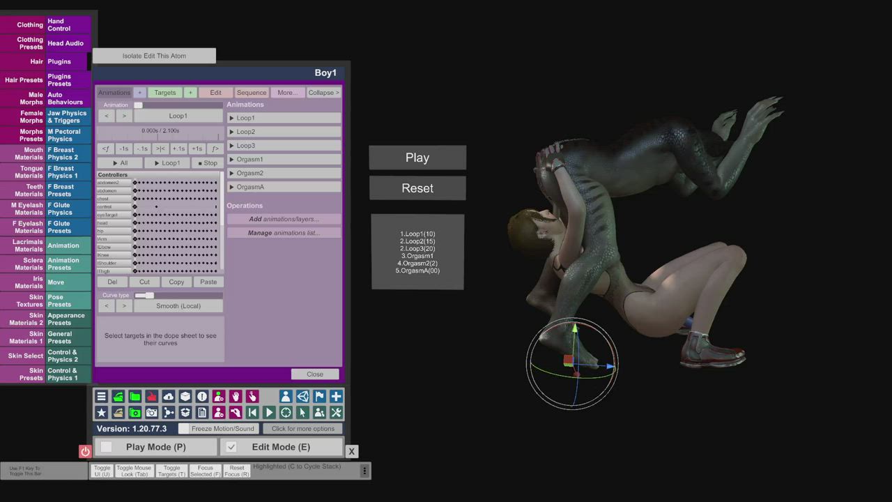The height and width of the screenshot is (502, 892).
Task: Open the More... tab
Action: click(287, 93)
